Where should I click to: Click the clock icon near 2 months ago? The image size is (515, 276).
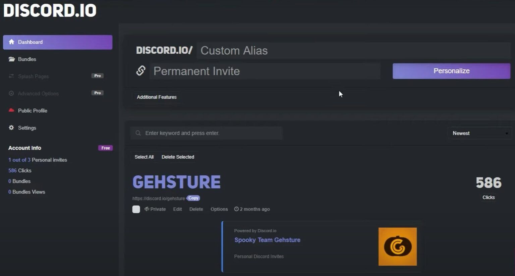pos(237,209)
